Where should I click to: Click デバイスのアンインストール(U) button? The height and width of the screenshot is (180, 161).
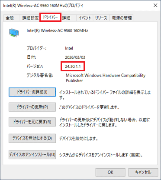point(32,154)
